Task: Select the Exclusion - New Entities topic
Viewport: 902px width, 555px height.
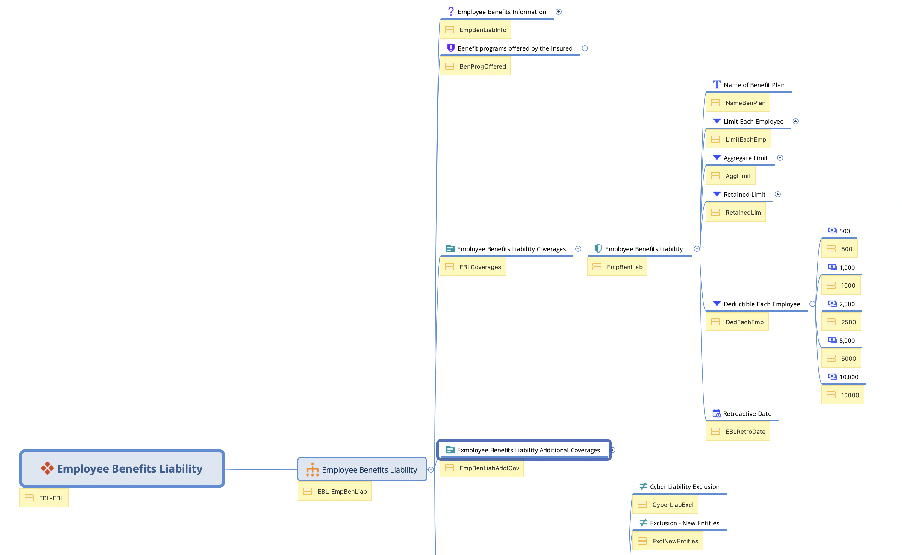Action: (x=684, y=523)
